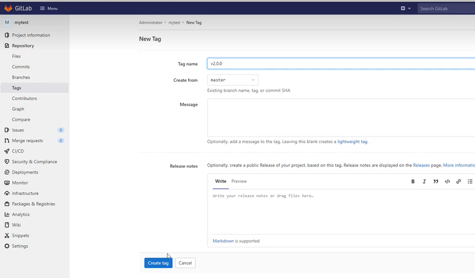Screen dimensions: 475x278
Task: Click the Settings gear icon
Action: click(7, 246)
